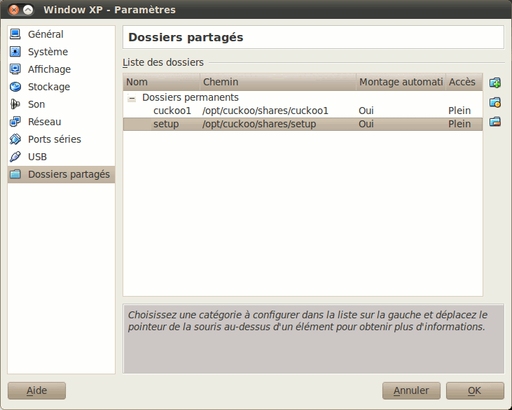Click the Général monitor icon in sidebar

(x=15, y=34)
